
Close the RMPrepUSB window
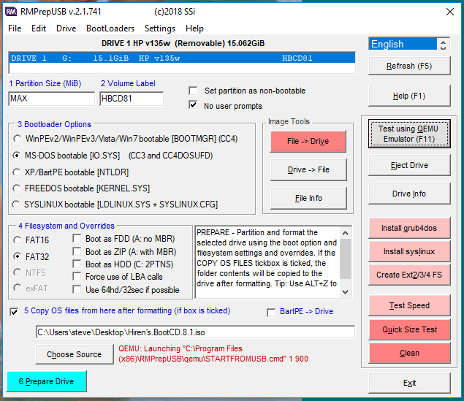(x=450, y=12)
